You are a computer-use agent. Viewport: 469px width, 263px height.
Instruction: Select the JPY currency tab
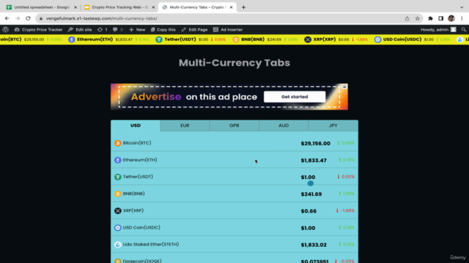pos(333,126)
